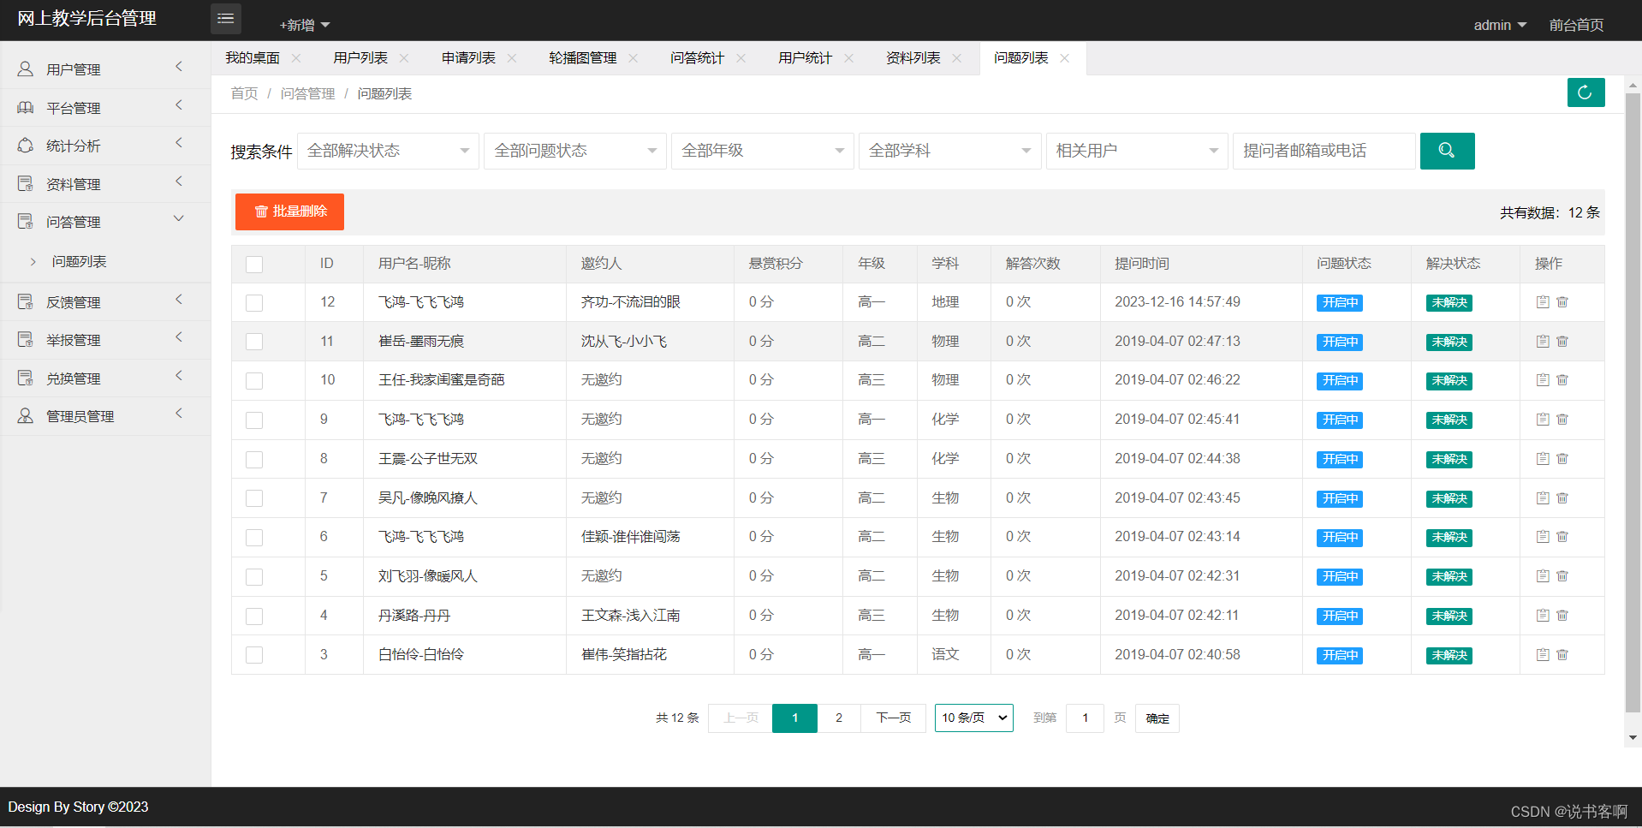The height and width of the screenshot is (828, 1642).
Task: Click the edit icon for row ID 4
Action: 1543,616
